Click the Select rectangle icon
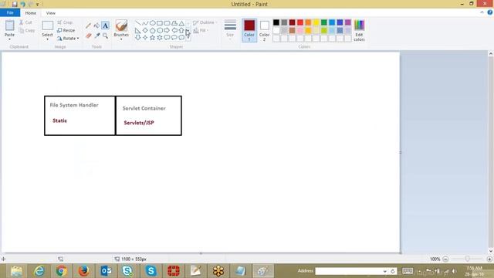 pos(48,25)
